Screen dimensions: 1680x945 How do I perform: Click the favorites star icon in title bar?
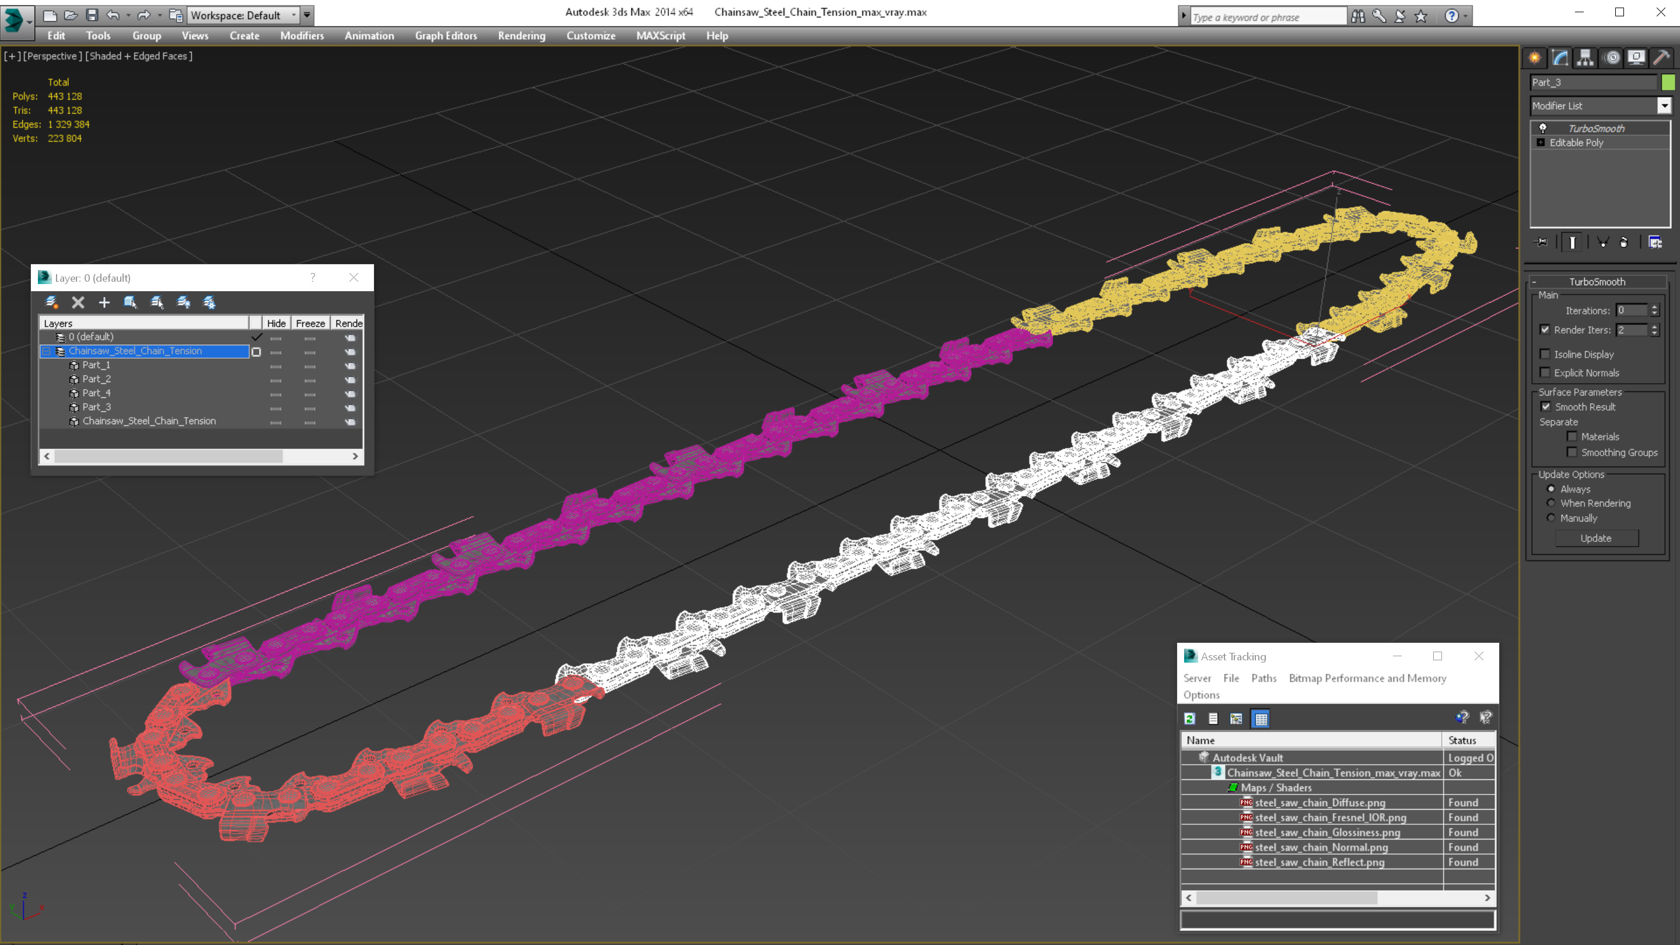tap(1421, 16)
